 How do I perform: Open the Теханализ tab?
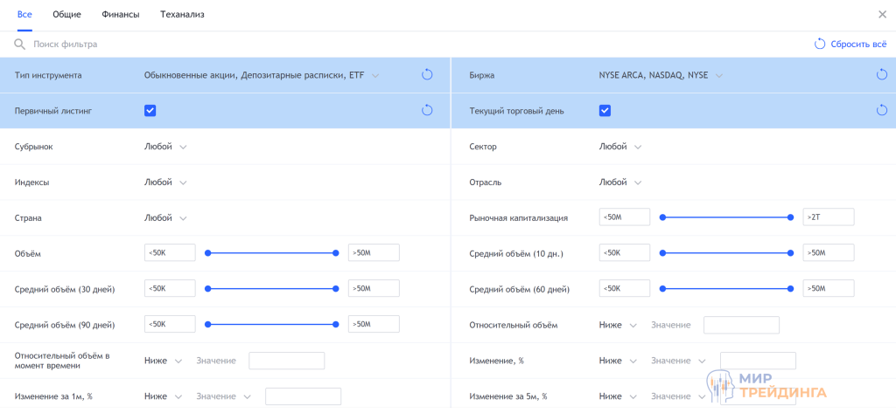click(x=182, y=15)
